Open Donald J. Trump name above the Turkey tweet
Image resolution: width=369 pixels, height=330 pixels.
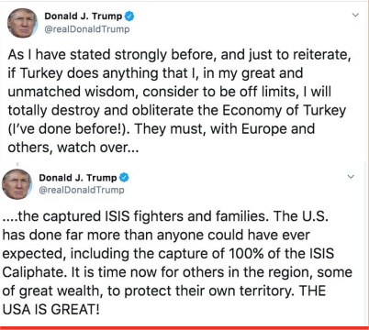pos(84,16)
